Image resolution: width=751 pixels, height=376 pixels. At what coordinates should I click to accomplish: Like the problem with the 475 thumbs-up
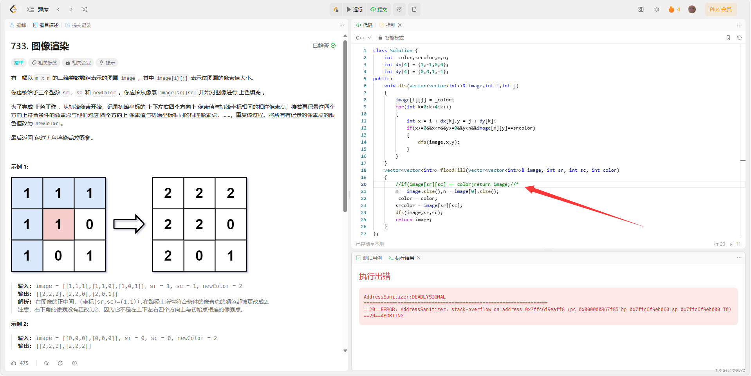tap(20, 363)
